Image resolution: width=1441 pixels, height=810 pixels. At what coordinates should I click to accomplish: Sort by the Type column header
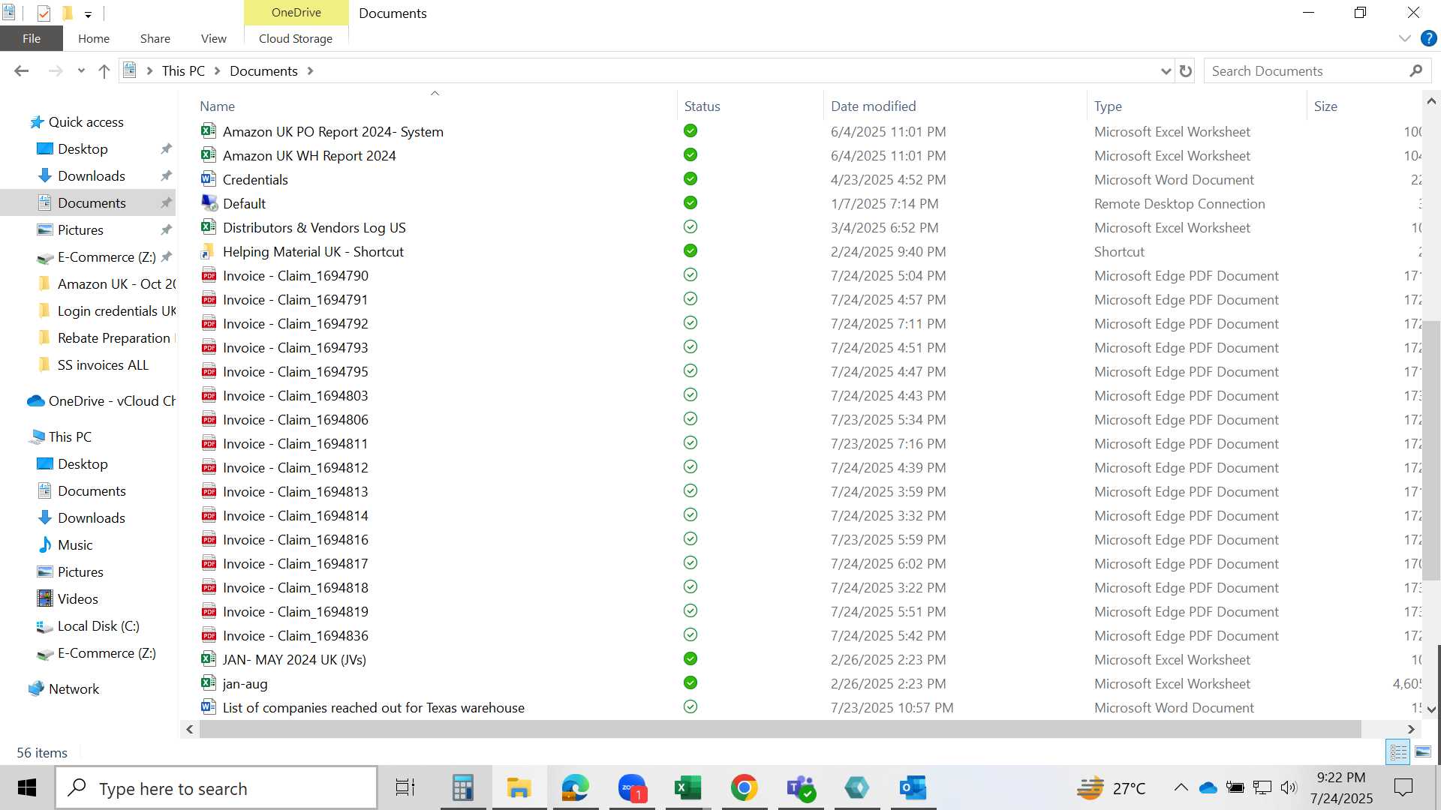pyautogui.click(x=1108, y=106)
